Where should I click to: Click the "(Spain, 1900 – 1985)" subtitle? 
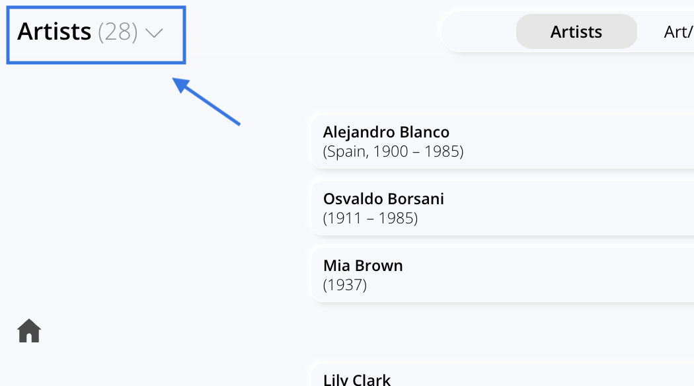pyautogui.click(x=393, y=151)
